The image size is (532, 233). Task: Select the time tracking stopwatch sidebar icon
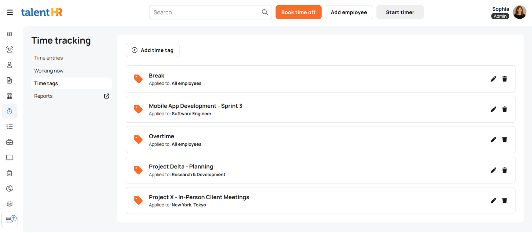pos(10,111)
